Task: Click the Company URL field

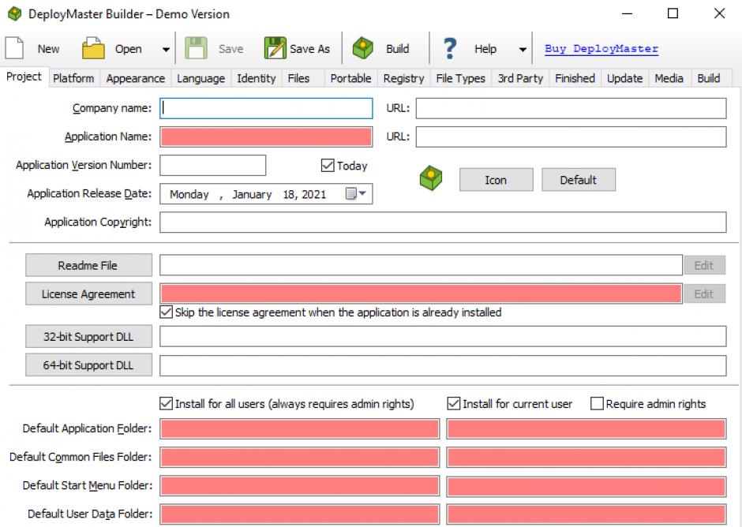Action: 571,108
